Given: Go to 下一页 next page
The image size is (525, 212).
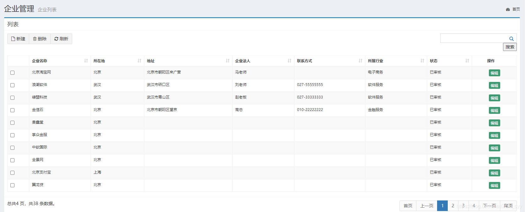Looking at the screenshot, I should 490,206.
